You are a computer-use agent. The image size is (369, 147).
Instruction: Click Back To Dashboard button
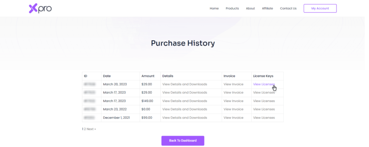click(x=183, y=141)
